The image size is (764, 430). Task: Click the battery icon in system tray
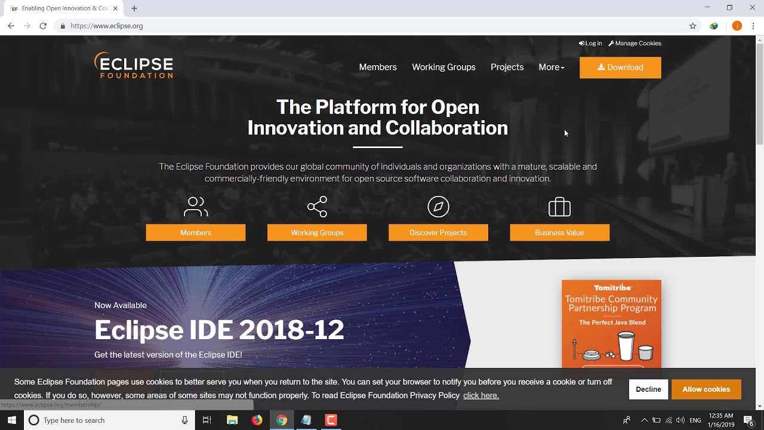(656, 420)
